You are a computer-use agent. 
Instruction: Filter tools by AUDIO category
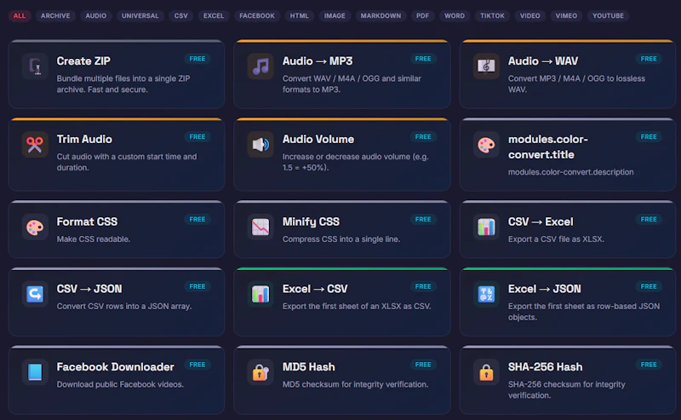tap(95, 15)
